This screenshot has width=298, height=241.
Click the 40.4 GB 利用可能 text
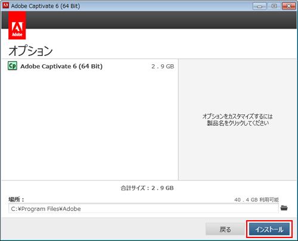[x=256, y=199]
